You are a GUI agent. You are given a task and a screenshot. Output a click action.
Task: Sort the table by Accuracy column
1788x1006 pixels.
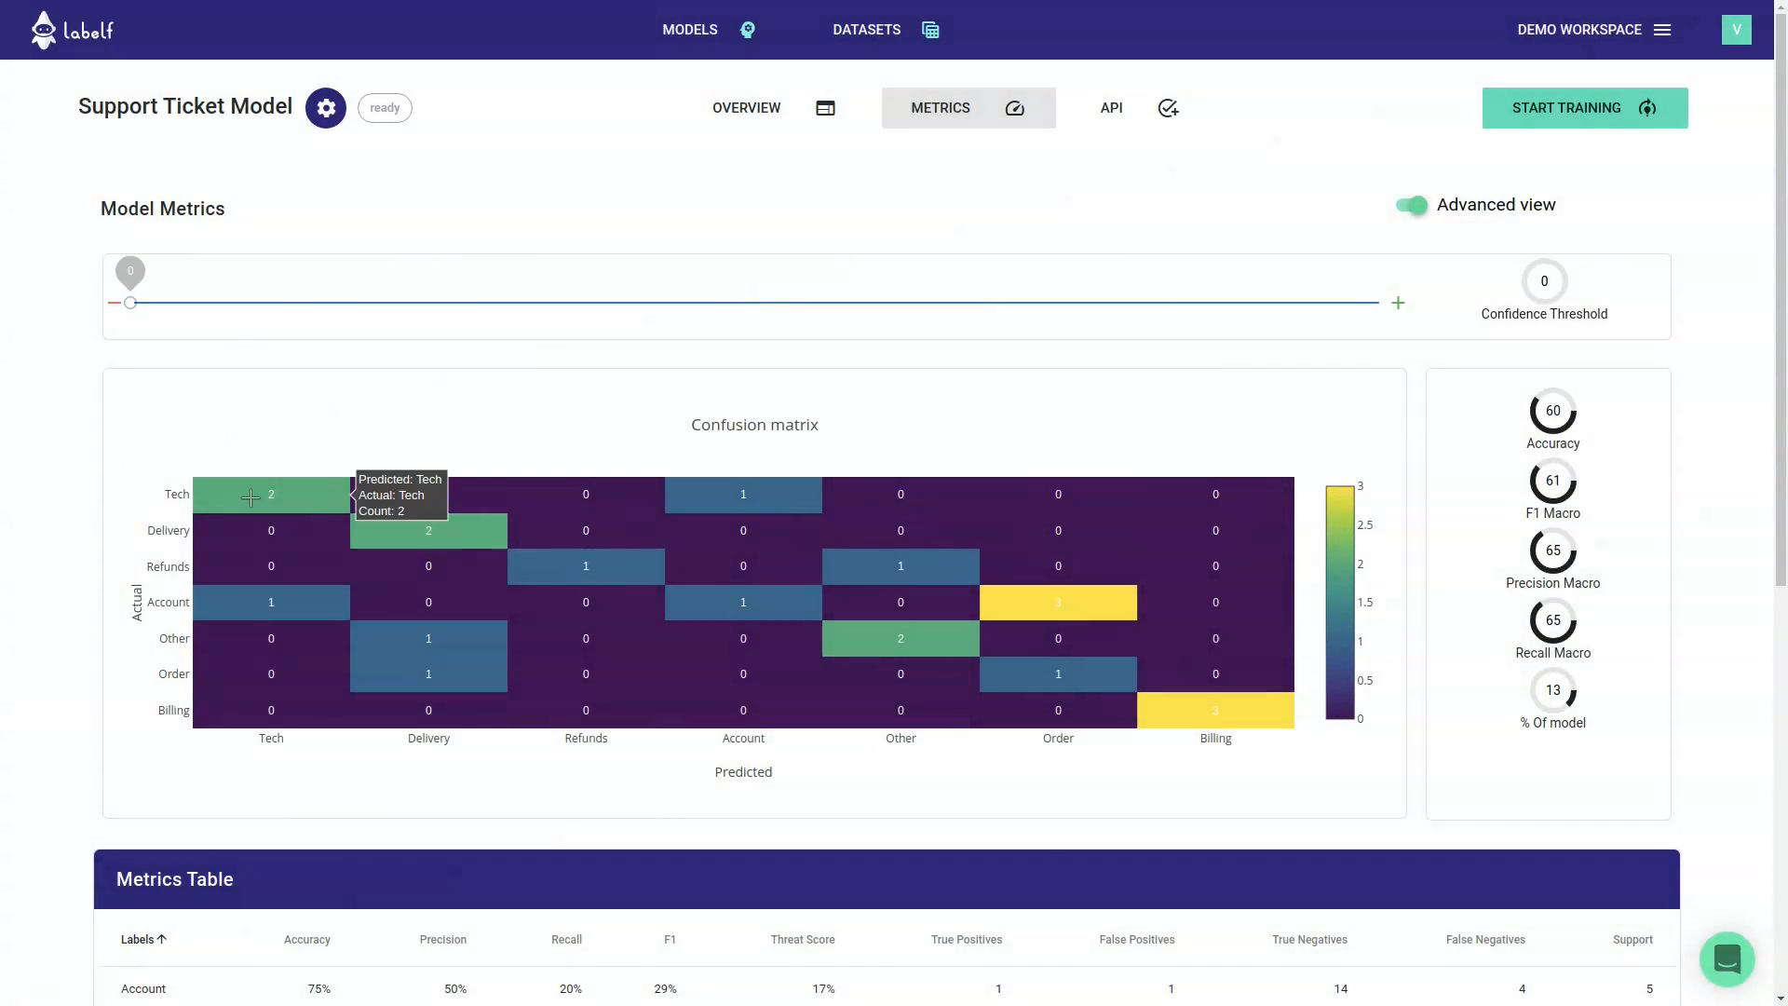(306, 939)
